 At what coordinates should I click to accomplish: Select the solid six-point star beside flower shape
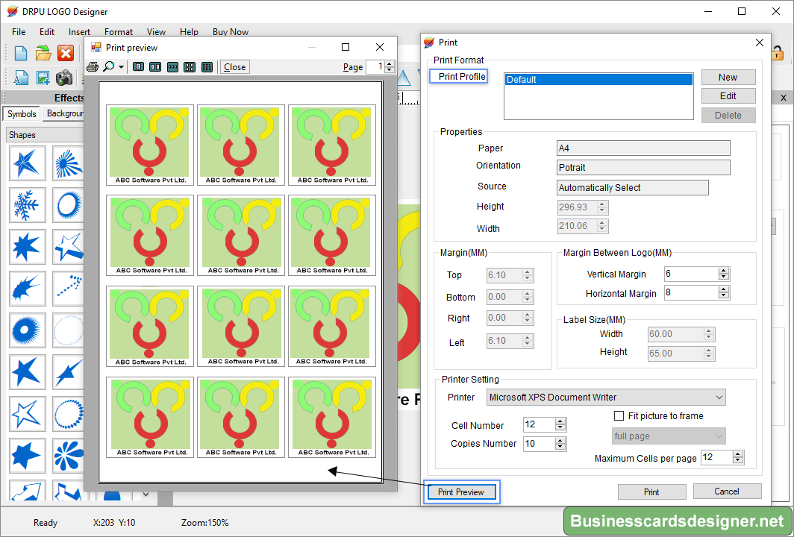click(x=27, y=456)
